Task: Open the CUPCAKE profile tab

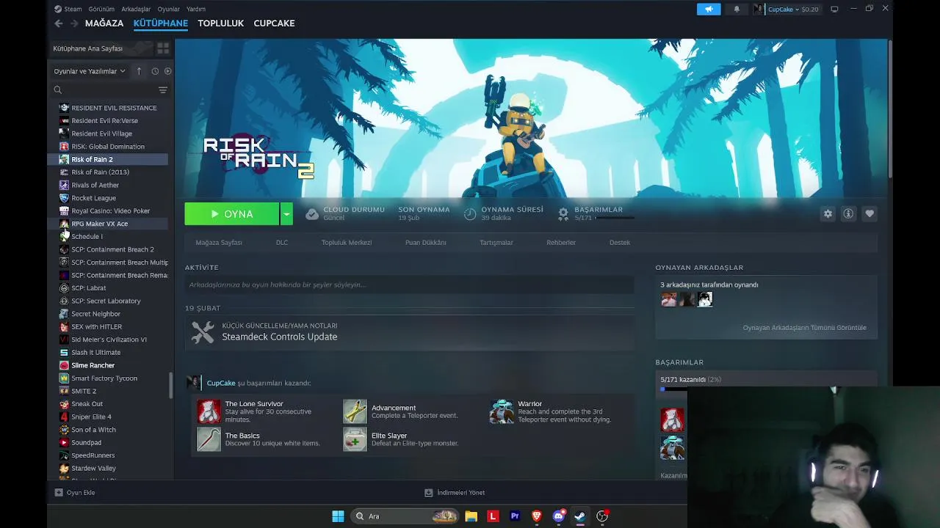Action: [274, 23]
